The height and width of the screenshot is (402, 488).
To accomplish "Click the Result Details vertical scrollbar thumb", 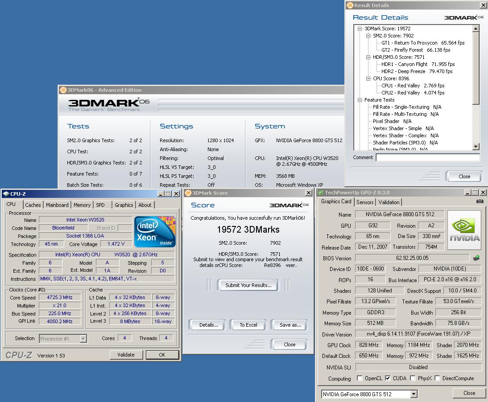I will tap(476, 68).
